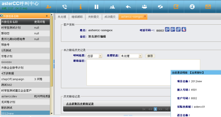Open the 处理状态 dropdown showing 未处理
This screenshot has height=117, width=221.
131,56
